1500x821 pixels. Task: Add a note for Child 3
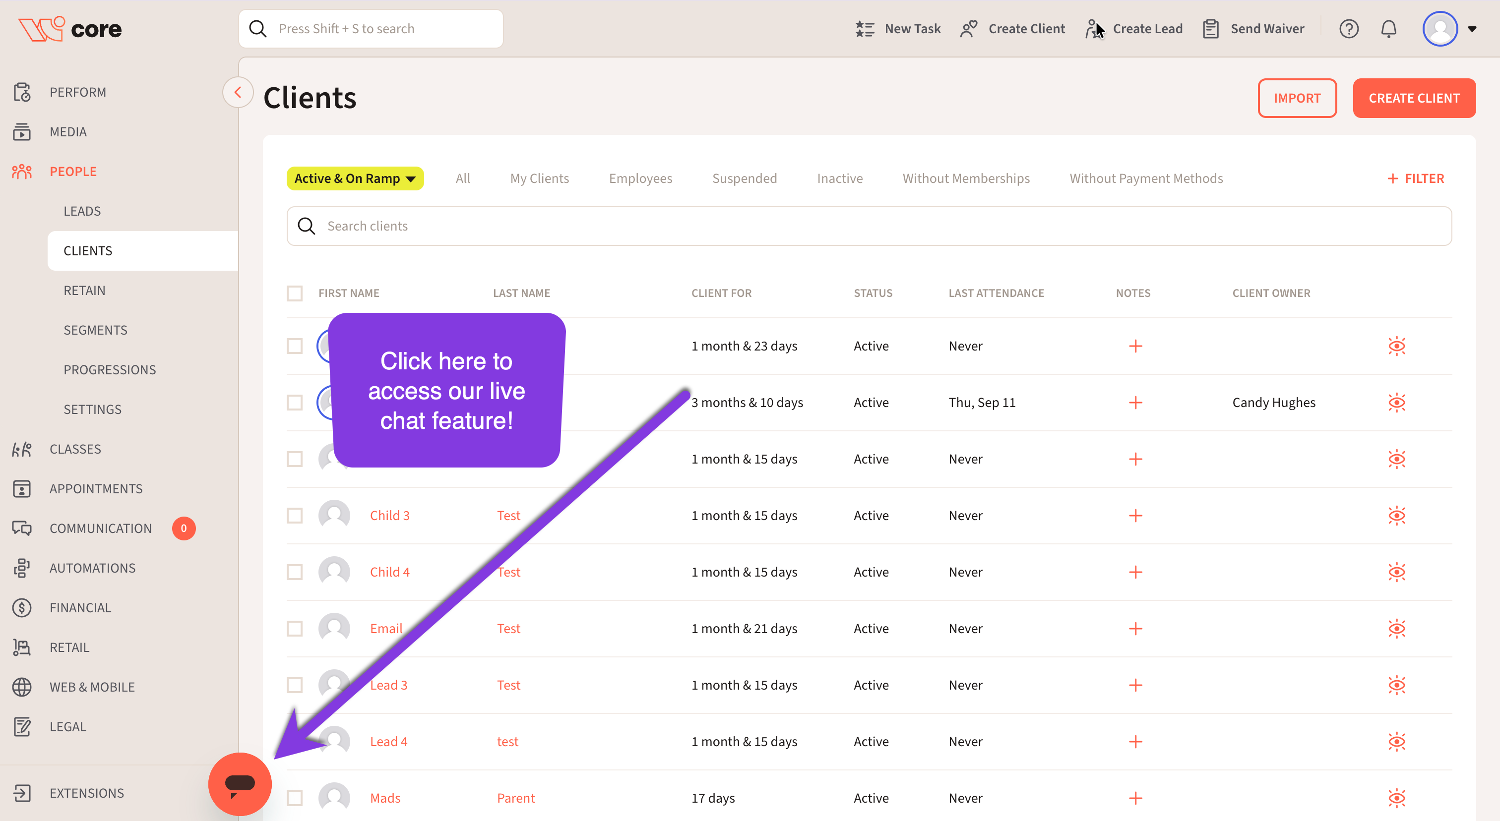[1135, 516]
